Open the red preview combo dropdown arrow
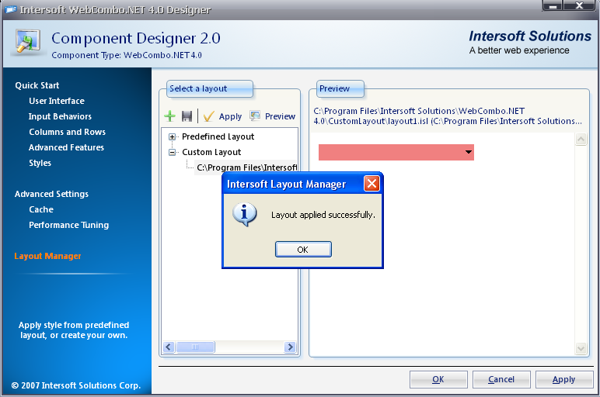The height and width of the screenshot is (397, 600). pyautogui.click(x=469, y=152)
